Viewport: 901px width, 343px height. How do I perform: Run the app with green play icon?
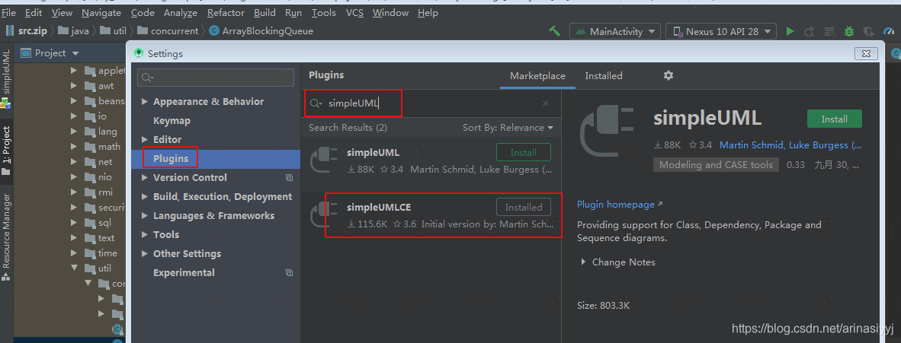point(790,31)
